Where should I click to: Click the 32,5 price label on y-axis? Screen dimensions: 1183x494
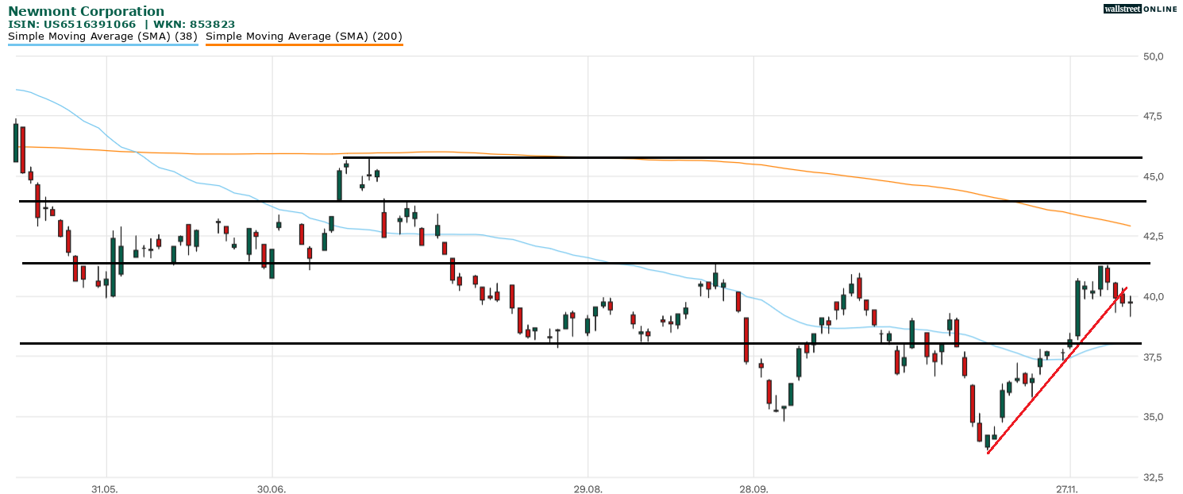(1153, 477)
